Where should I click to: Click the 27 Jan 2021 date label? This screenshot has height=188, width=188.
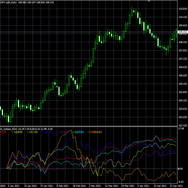(x=47, y=186)
